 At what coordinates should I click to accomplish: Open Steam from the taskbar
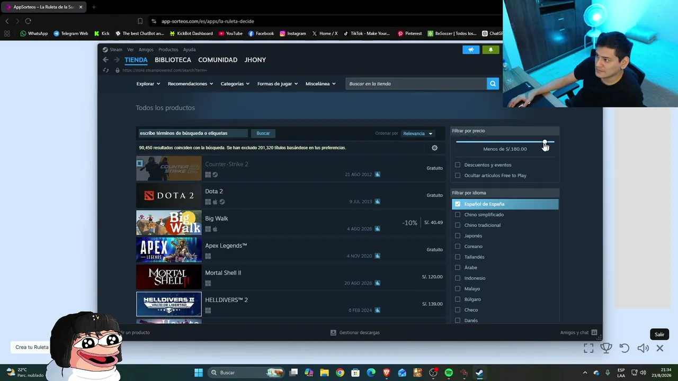[479, 373]
